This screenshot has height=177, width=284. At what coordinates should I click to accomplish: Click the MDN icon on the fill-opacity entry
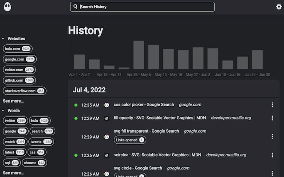click(107, 118)
